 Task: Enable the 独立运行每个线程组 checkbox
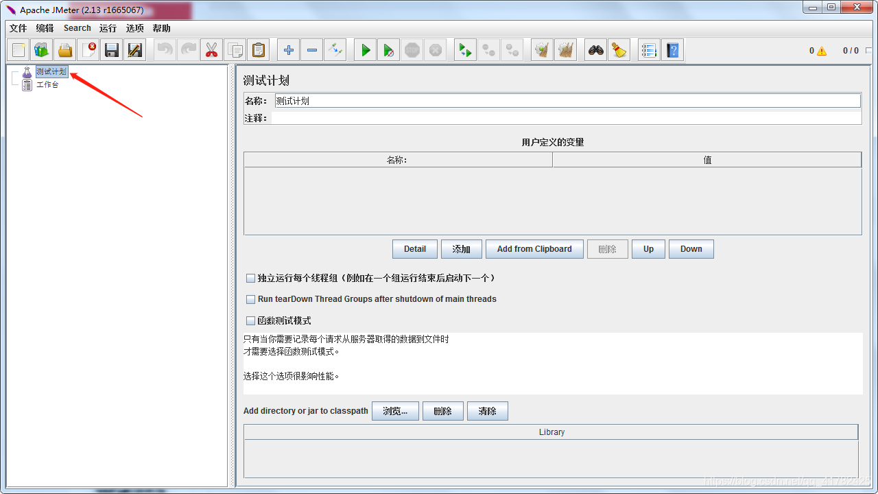coord(250,278)
